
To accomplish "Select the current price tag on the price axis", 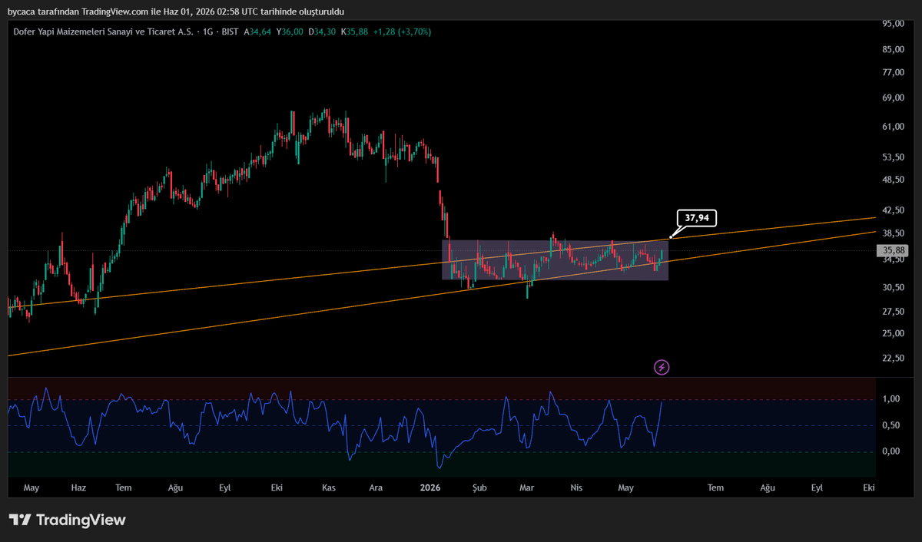I will [x=894, y=250].
